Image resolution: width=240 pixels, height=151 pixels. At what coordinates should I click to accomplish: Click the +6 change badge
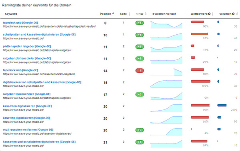point(140,94)
